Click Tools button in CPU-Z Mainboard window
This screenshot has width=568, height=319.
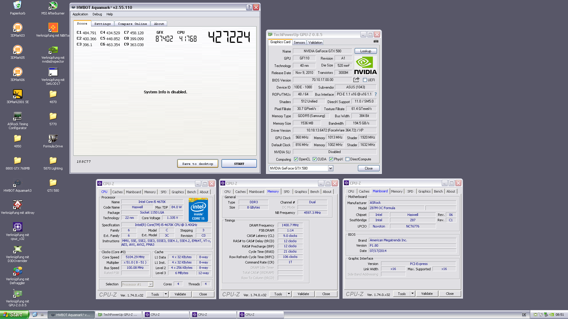402,294
